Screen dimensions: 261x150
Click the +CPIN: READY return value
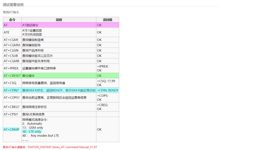pyautogui.click(x=107, y=90)
